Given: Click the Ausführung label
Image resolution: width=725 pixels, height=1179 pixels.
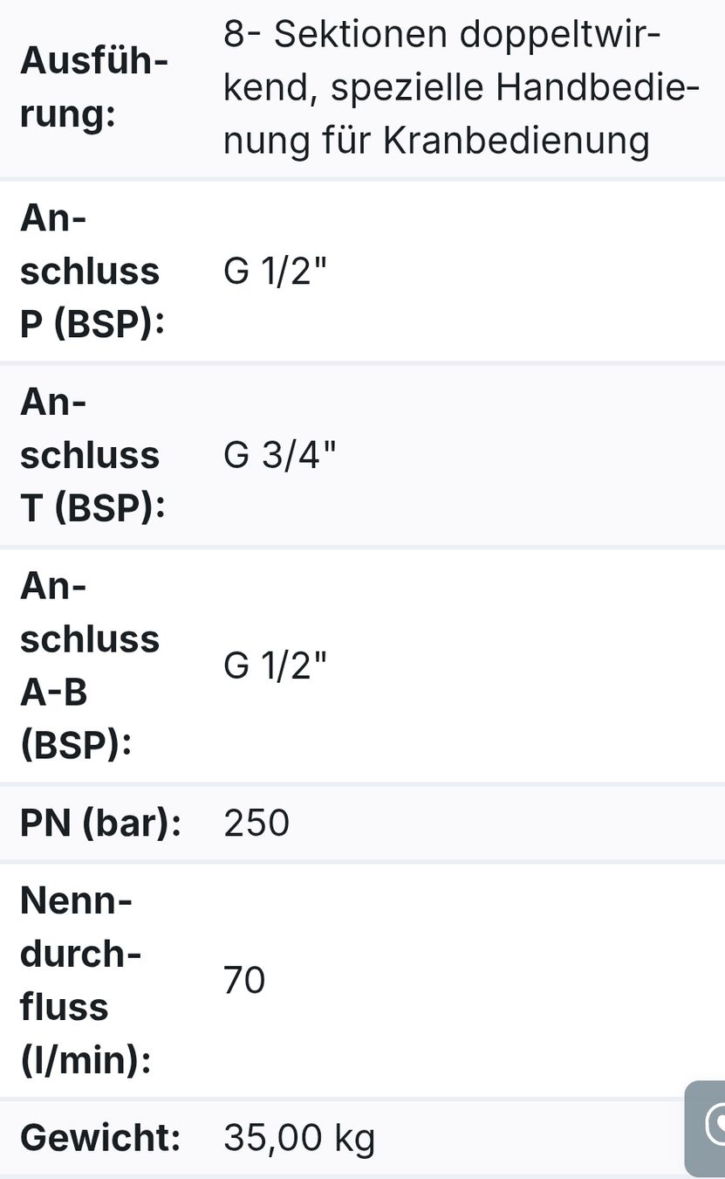Looking at the screenshot, I should (x=94, y=88).
